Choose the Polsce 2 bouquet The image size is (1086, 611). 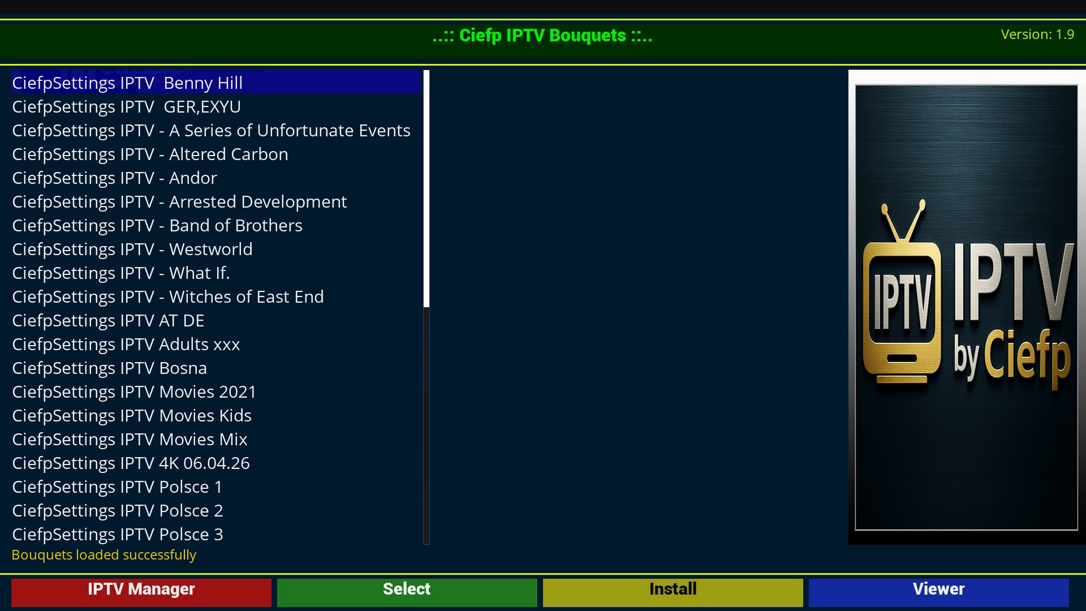(x=216, y=510)
